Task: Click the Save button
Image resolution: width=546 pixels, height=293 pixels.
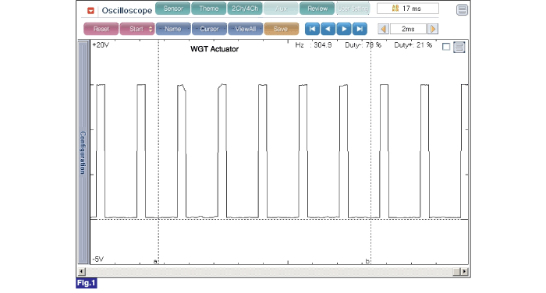Action: pyautogui.click(x=282, y=29)
